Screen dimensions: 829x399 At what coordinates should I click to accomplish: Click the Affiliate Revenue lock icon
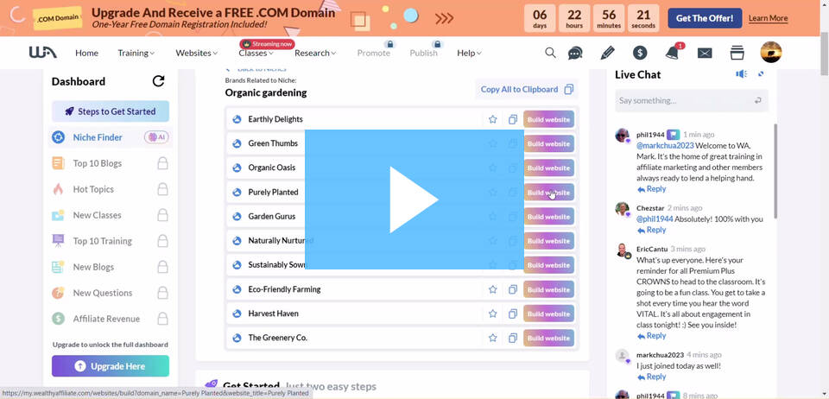tap(163, 319)
